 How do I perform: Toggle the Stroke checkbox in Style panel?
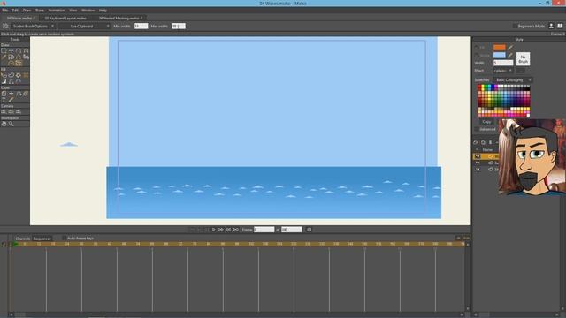pos(476,55)
